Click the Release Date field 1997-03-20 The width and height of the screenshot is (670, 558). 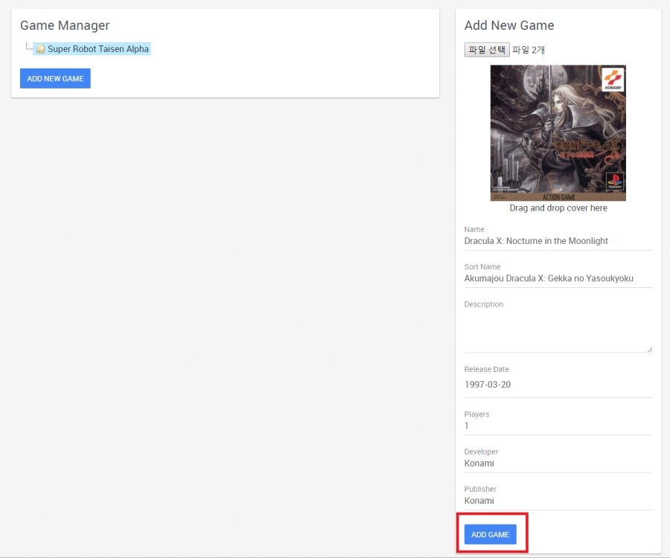pos(558,385)
